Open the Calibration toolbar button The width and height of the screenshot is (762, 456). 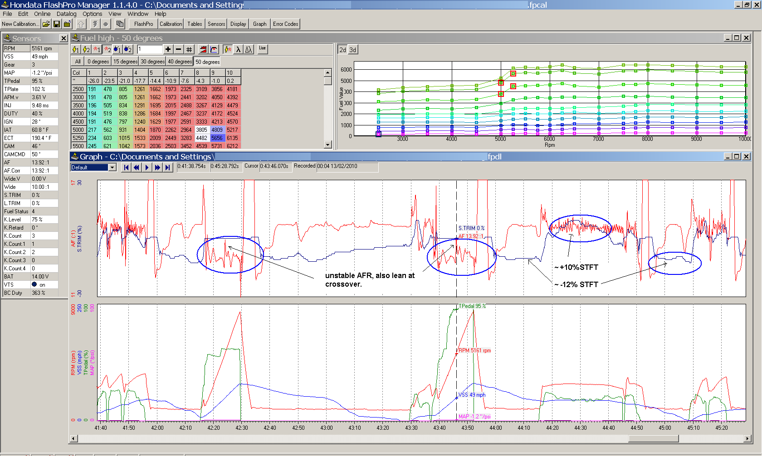coord(171,24)
